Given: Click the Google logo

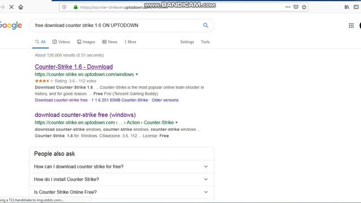Looking at the screenshot, I should pos(11,25).
